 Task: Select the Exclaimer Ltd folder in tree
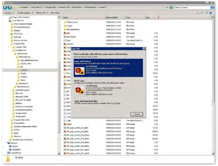click(19, 50)
